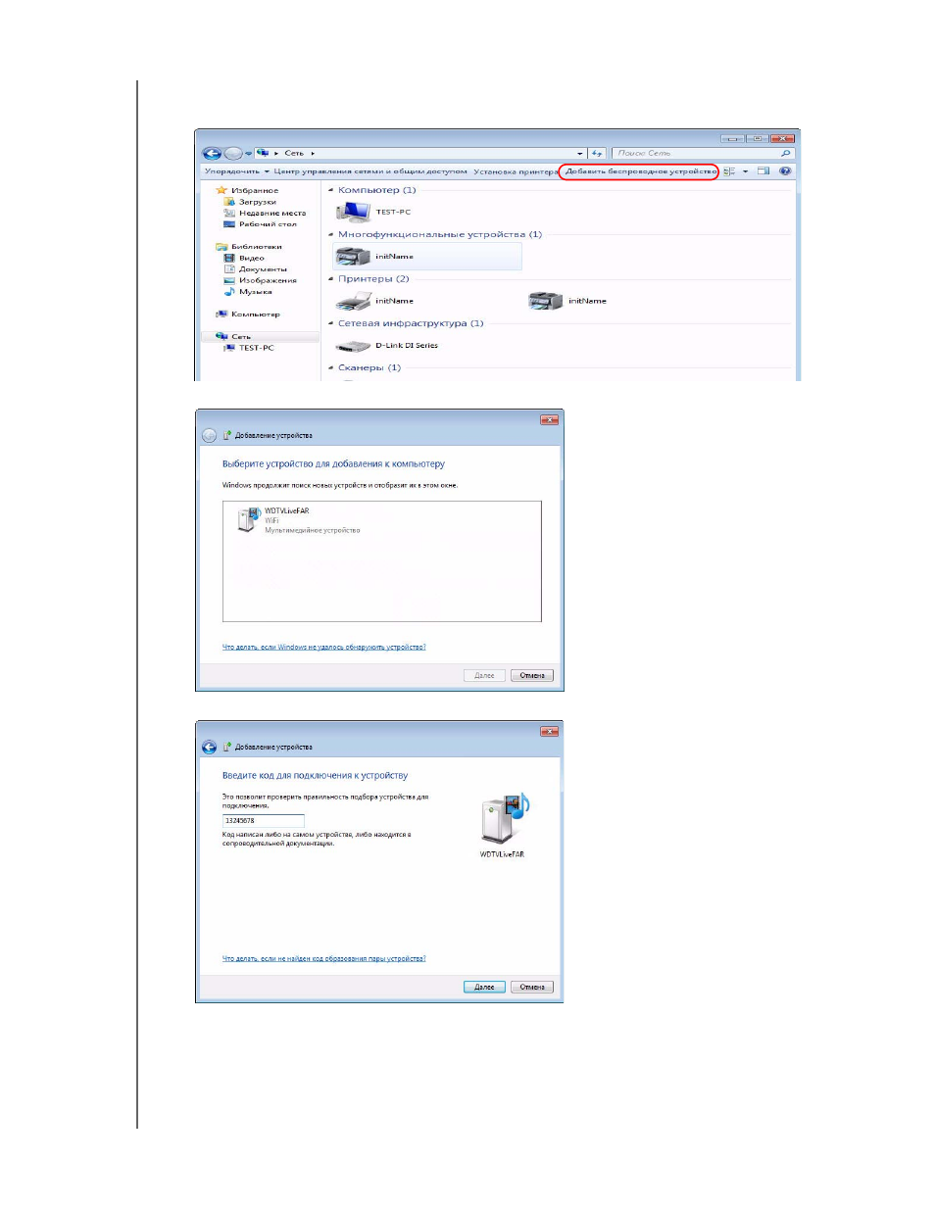Open the view options dropdown arrow
The width and height of the screenshot is (935, 1210).
tap(746, 171)
